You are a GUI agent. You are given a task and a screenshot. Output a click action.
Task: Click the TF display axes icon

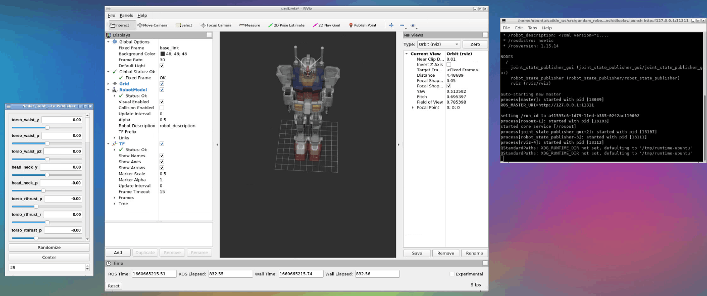pos(115,144)
